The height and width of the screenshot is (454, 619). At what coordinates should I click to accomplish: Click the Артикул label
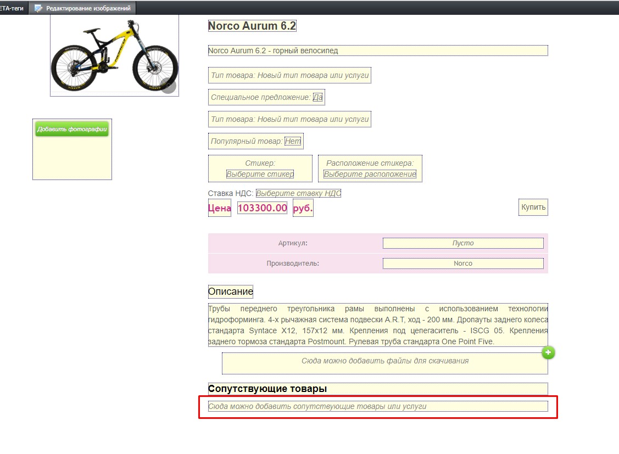click(x=293, y=243)
